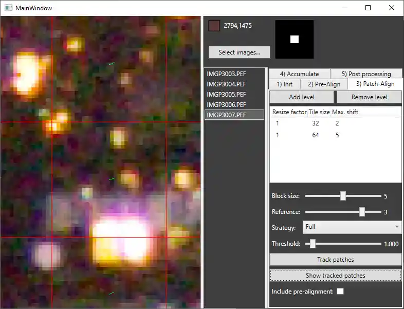
Task: Click Show tracked patches button
Action: pos(335,276)
